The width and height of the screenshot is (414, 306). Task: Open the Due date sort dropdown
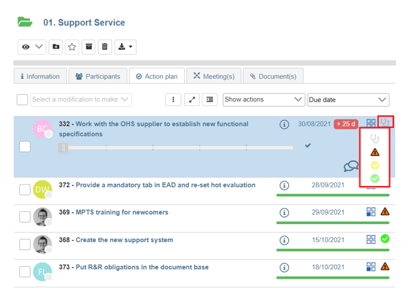348,99
